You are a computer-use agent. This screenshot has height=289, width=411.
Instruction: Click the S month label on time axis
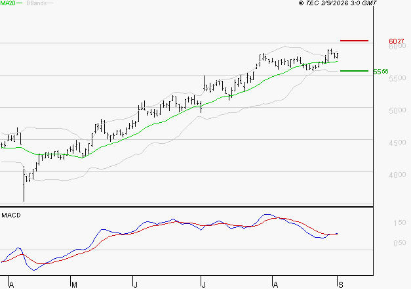(341, 285)
